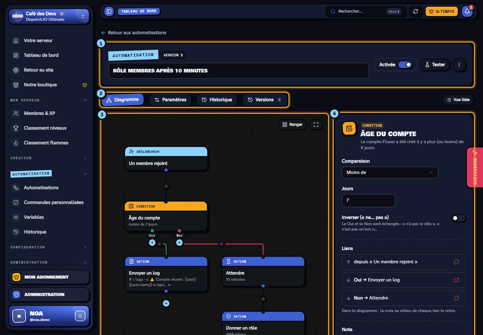483x335 pixels.
Task: Toggle the Activée switch off
Action: [x=405, y=65]
